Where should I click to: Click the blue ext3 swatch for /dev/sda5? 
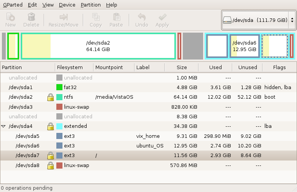tap(59, 136)
